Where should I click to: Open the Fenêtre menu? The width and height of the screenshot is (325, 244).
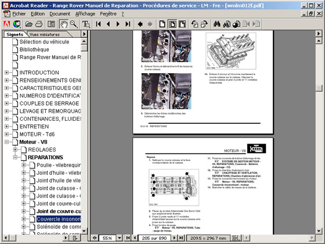(x=108, y=14)
